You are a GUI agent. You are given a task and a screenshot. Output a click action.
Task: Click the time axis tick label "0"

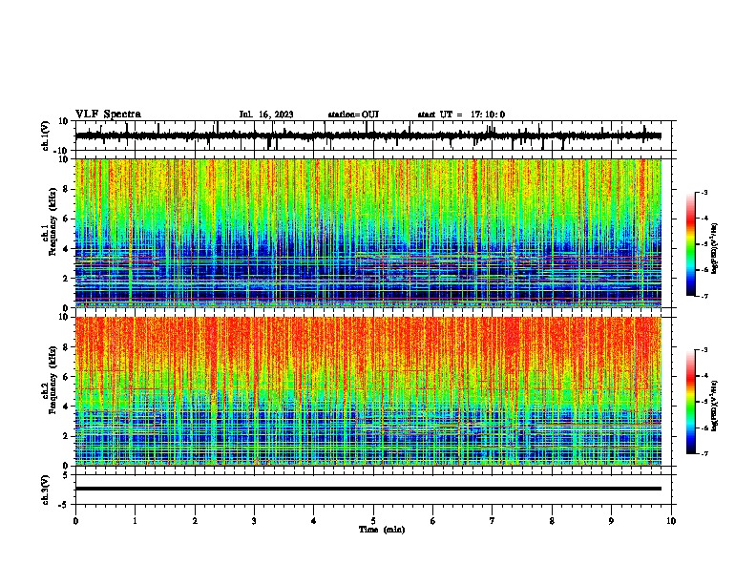[x=75, y=521]
